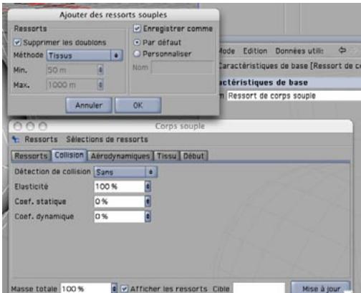Viewport: 361px width, 293px height.
Task: Adjust the Coef. dynamique stepper arrows
Action: pyautogui.click(x=148, y=216)
